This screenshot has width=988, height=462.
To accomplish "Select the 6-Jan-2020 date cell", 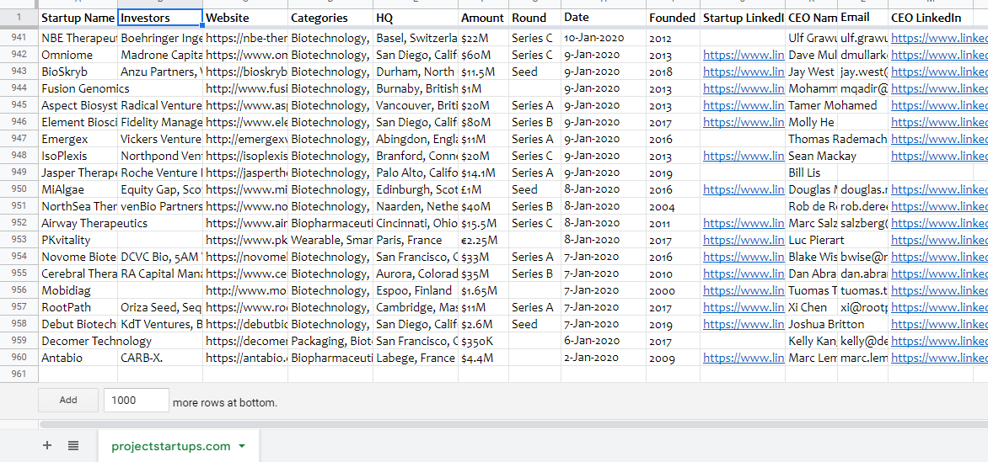I will click(603, 341).
